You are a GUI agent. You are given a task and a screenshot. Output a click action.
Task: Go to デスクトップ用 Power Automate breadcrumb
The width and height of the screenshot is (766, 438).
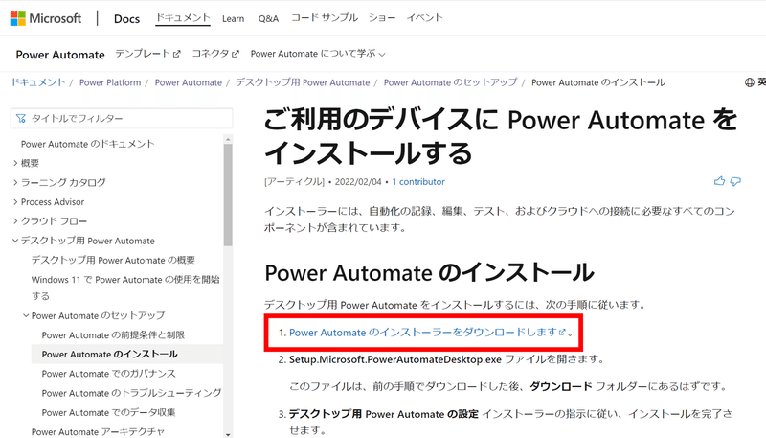pyautogui.click(x=303, y=82)
